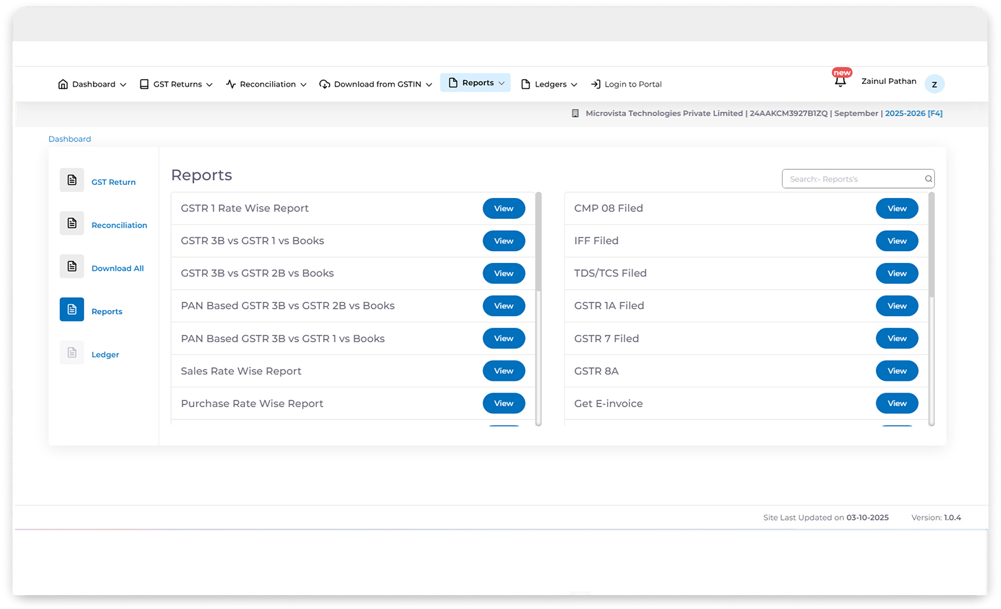View the Get E-invoice report
Image resolution: width=1001 pixels, height=609 pixels.
(897, 403)
